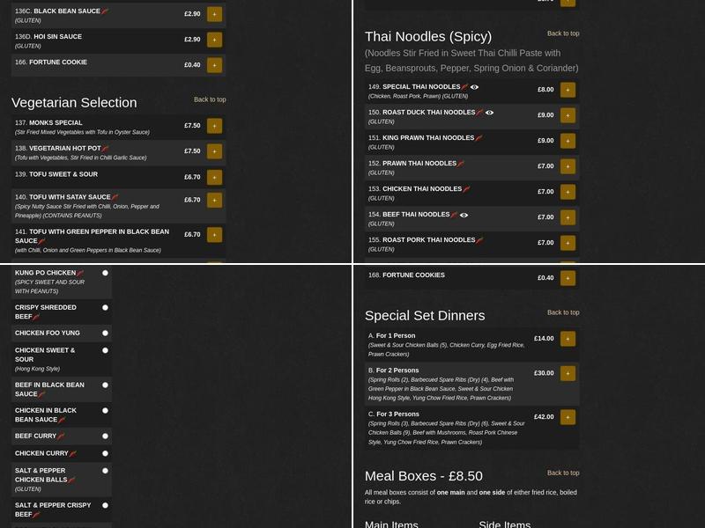
Task: Add Roast Pork Thai Noodles with plus icon
Action: tap(568, 242)
